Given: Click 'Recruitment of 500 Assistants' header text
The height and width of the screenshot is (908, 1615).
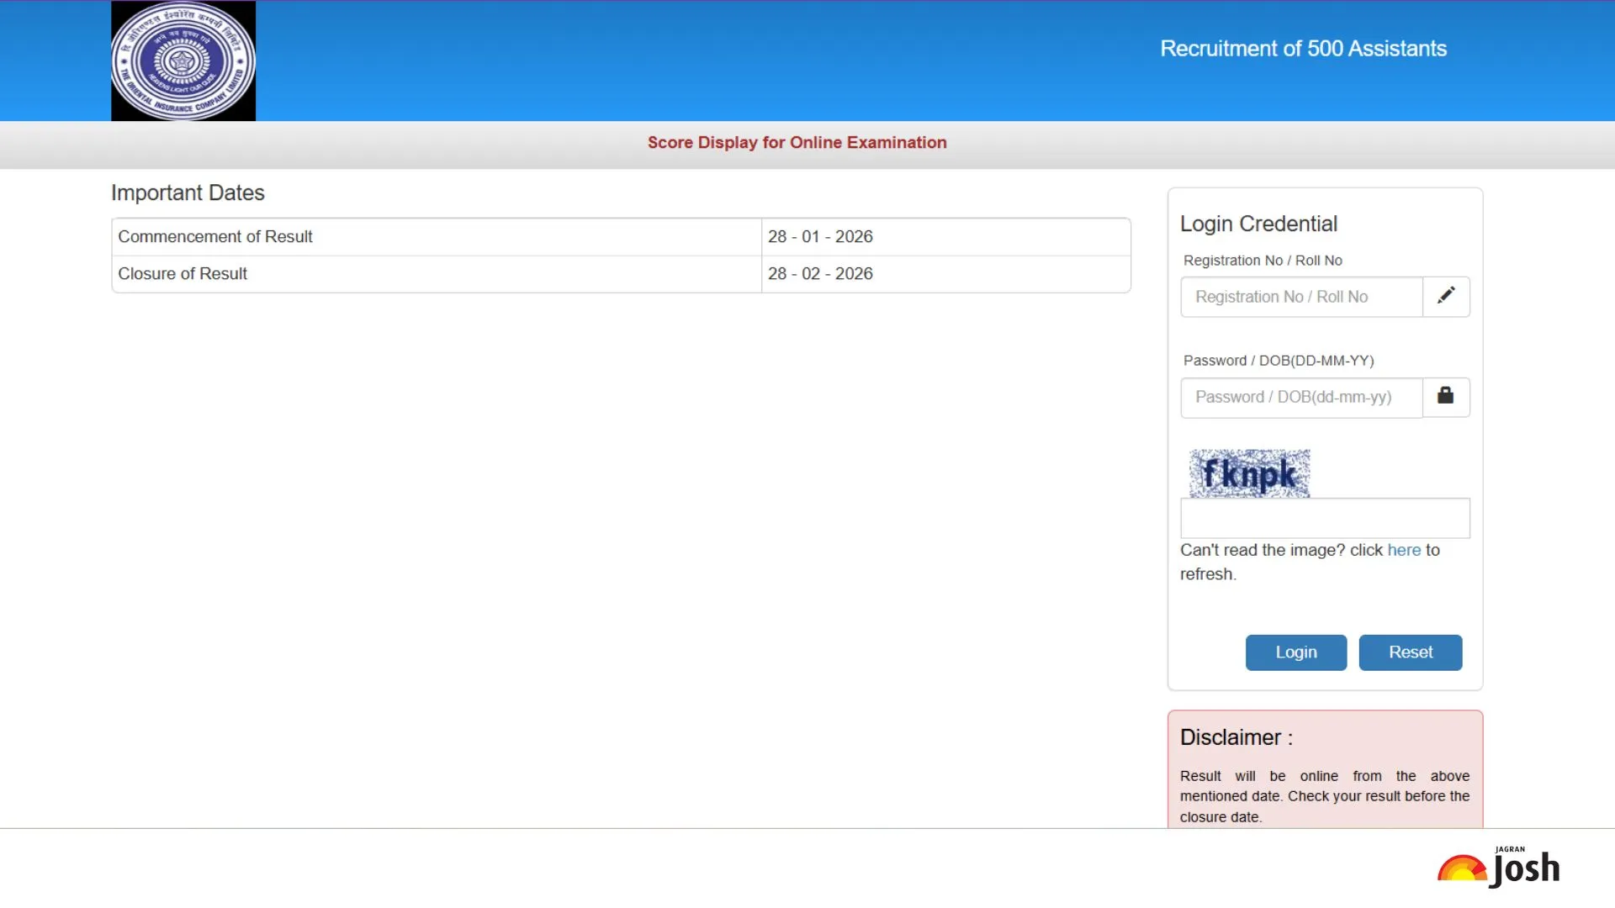Looking at the screenshot, I should coord(1303,49).
